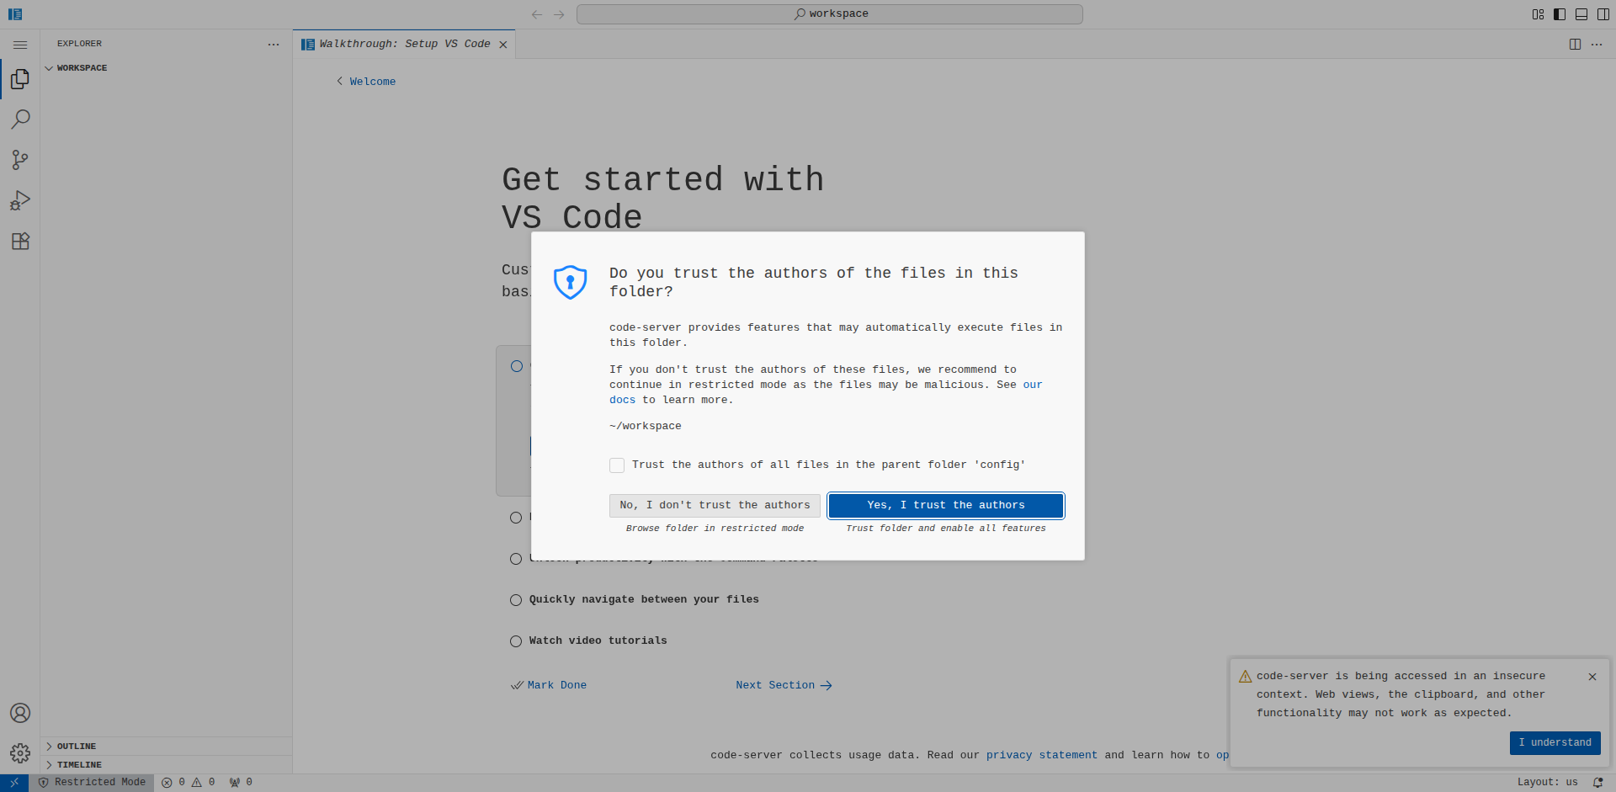Dismiss insecure context notification with X

(1592, 677)
